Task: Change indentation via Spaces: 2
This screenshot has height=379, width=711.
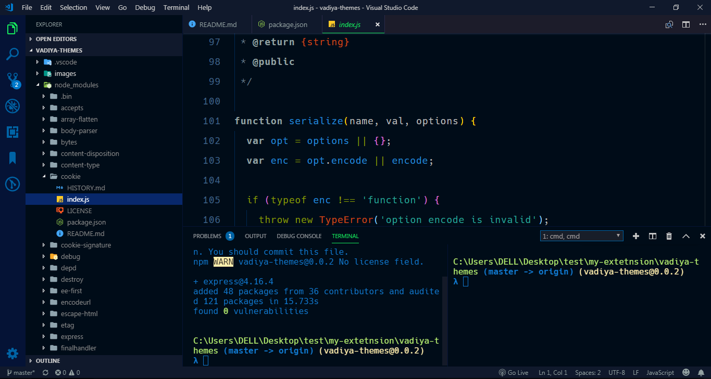Action: point(588,373)
